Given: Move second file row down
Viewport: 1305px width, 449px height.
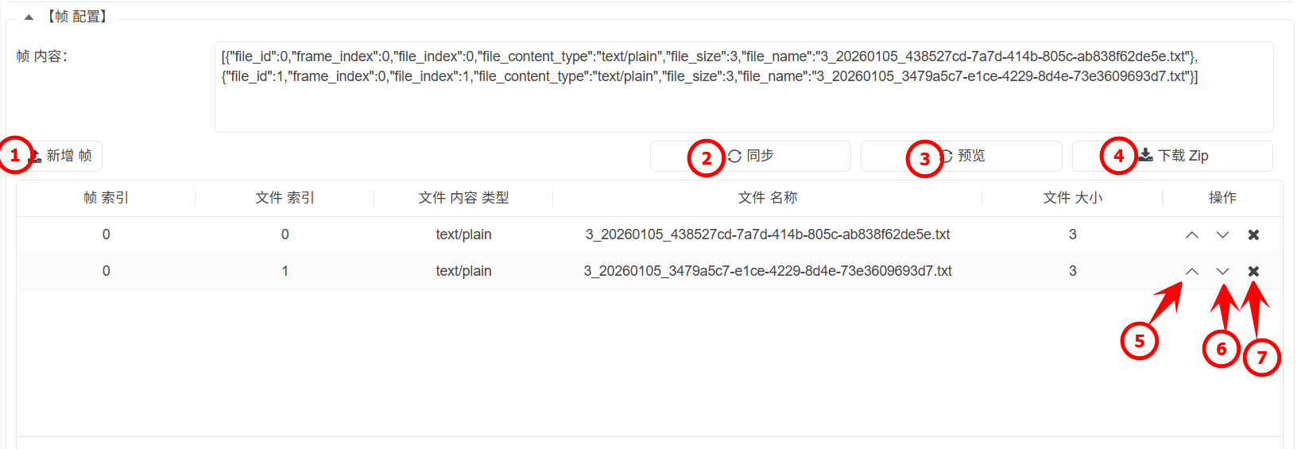Looking at the screenshot, I should click(x=1222, y=271).
